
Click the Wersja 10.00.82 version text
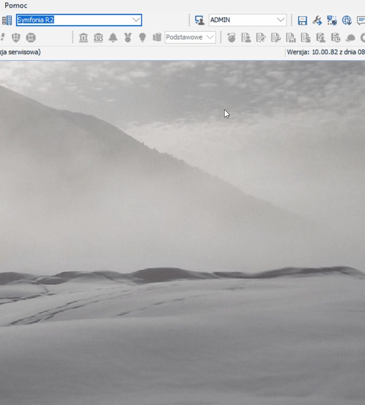click(x=326, y=52)
